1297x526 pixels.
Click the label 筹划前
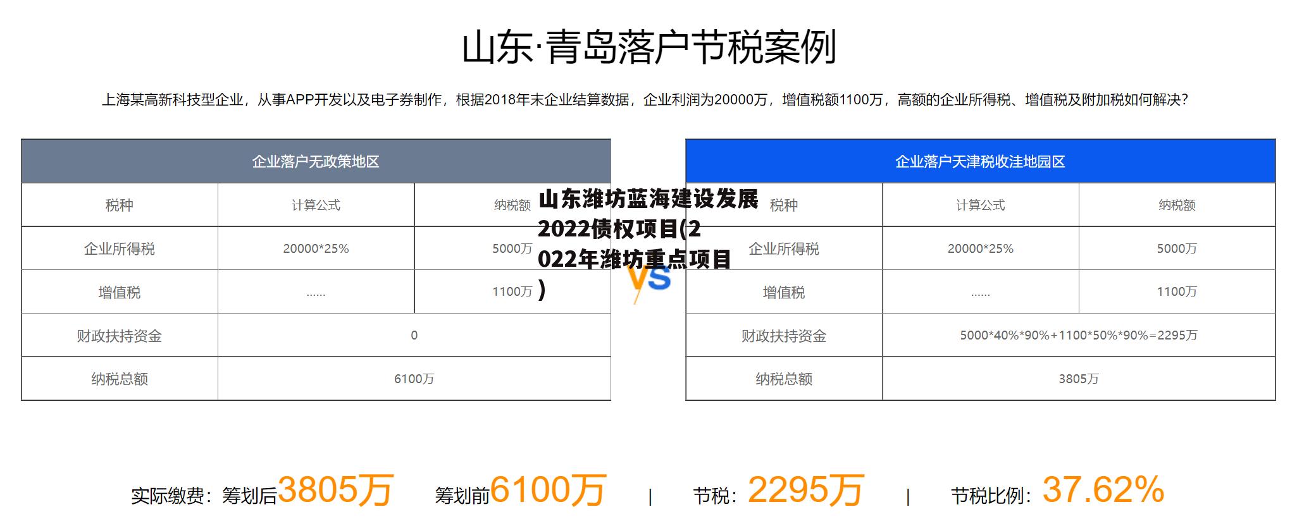coord(462,496)
